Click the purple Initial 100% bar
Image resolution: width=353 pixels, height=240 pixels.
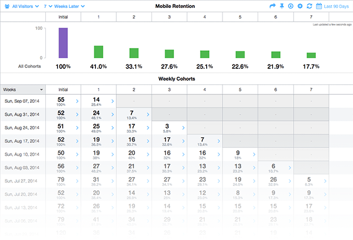(63, 42)
